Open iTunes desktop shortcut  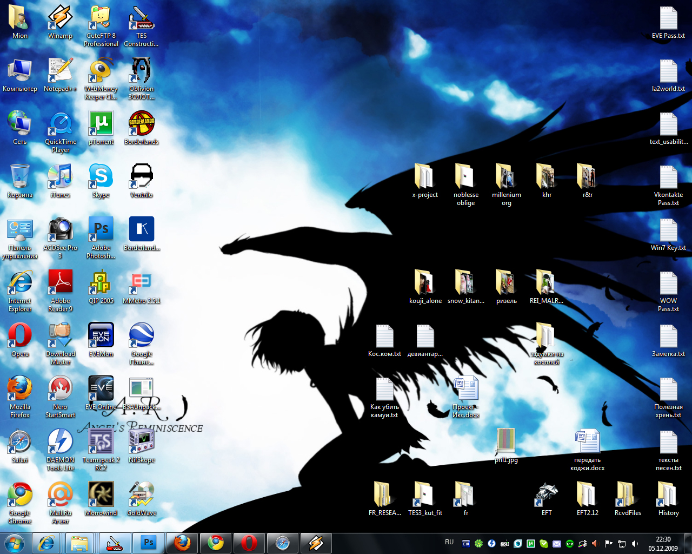(x=61, y=181)
